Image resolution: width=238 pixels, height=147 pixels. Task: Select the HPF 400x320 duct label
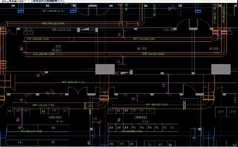144,39
